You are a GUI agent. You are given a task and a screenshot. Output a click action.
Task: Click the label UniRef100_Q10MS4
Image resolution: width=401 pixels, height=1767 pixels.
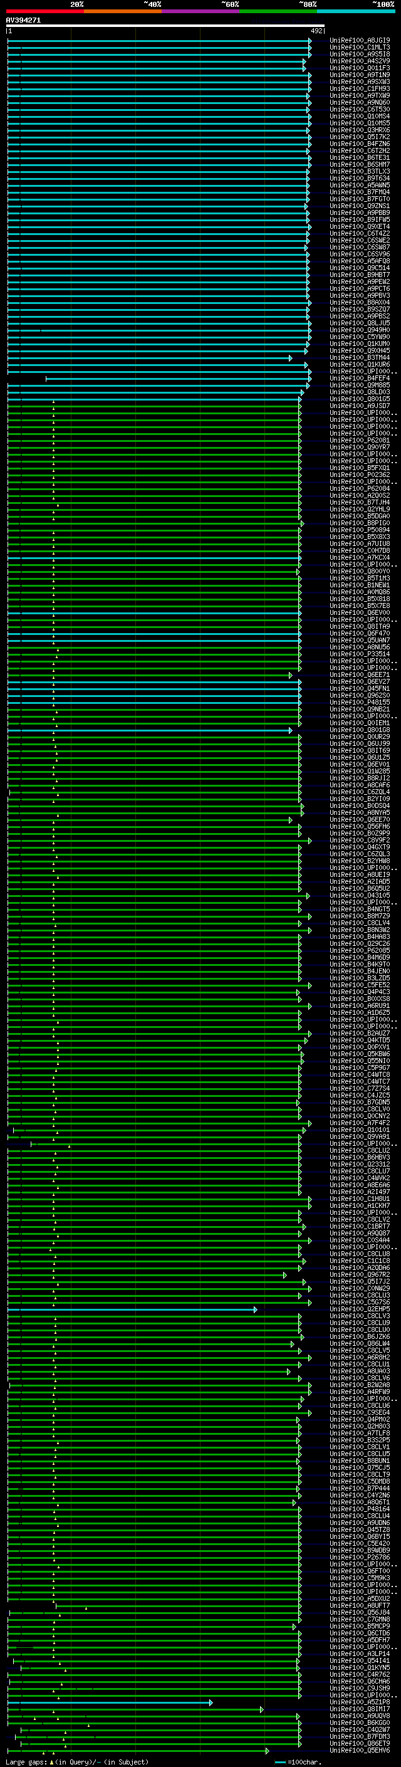coord(360,116)
